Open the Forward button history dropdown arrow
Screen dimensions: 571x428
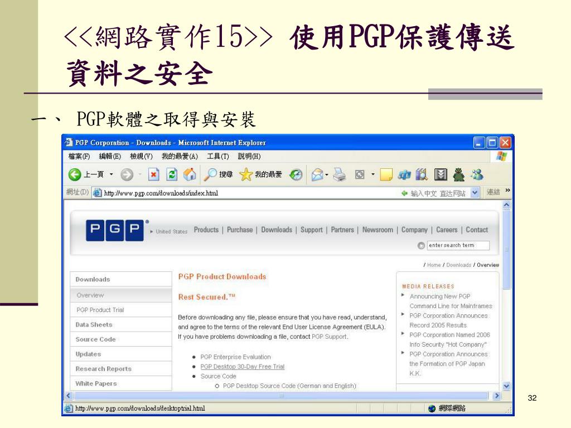click(140, 174)
